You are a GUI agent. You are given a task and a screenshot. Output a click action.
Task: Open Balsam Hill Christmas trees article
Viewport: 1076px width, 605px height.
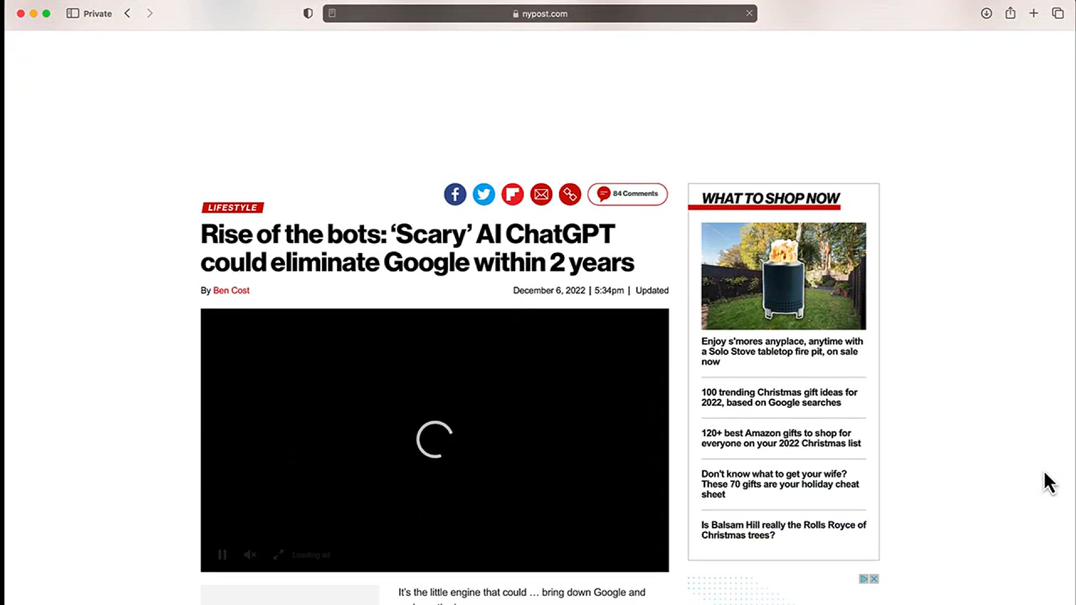783,530
